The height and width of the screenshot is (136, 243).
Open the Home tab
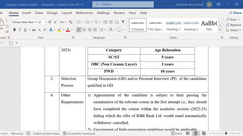[x=14, y=13]
